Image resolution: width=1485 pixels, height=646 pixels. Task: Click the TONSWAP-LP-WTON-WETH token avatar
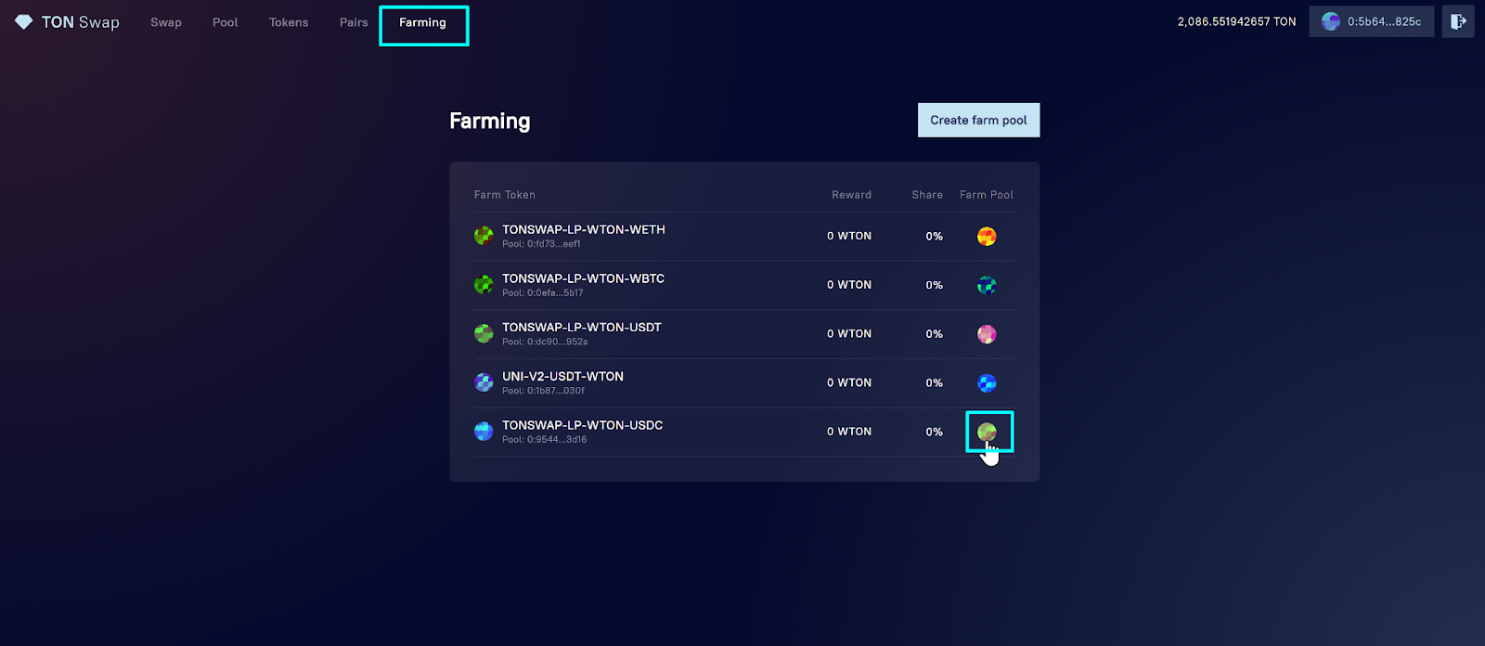pyautogui.click(x=484, y=236)
